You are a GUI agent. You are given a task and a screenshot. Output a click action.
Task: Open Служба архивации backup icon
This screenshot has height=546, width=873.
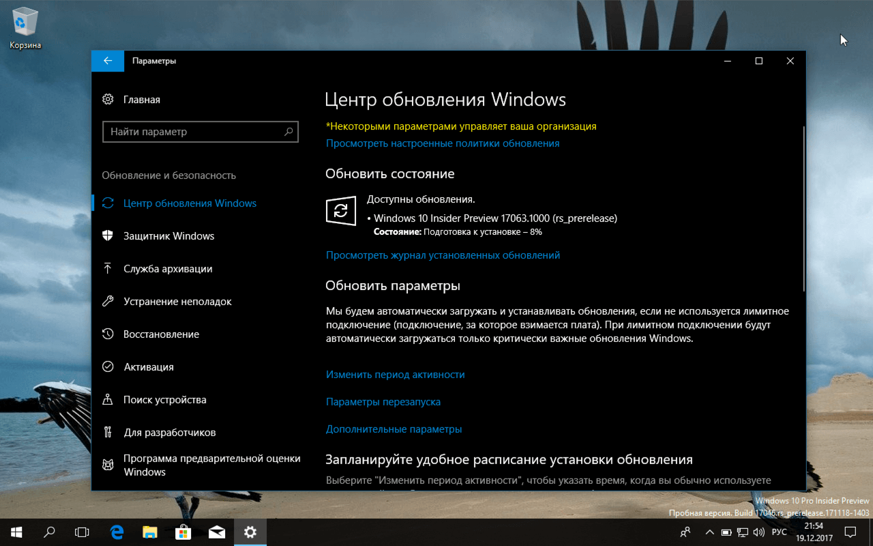(x=108, y=268)
